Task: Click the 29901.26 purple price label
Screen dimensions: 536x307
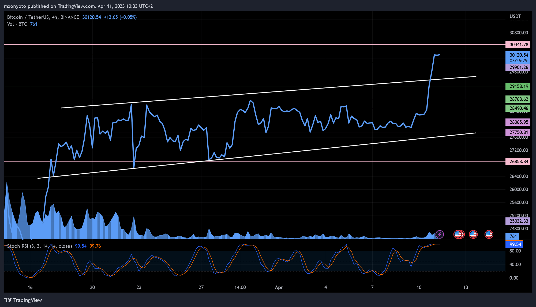Action: coord(518,67)
